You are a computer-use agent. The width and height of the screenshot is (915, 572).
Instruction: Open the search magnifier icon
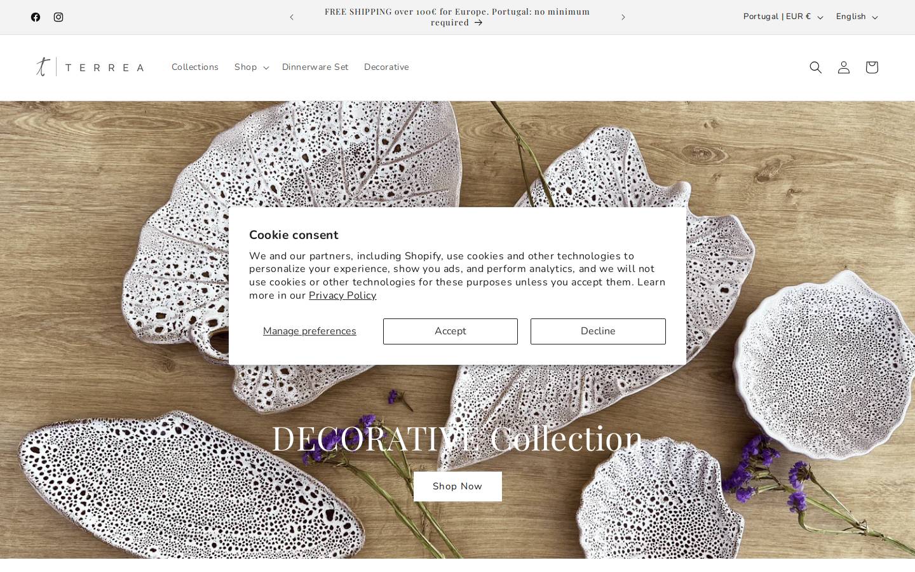pos(816,67)
